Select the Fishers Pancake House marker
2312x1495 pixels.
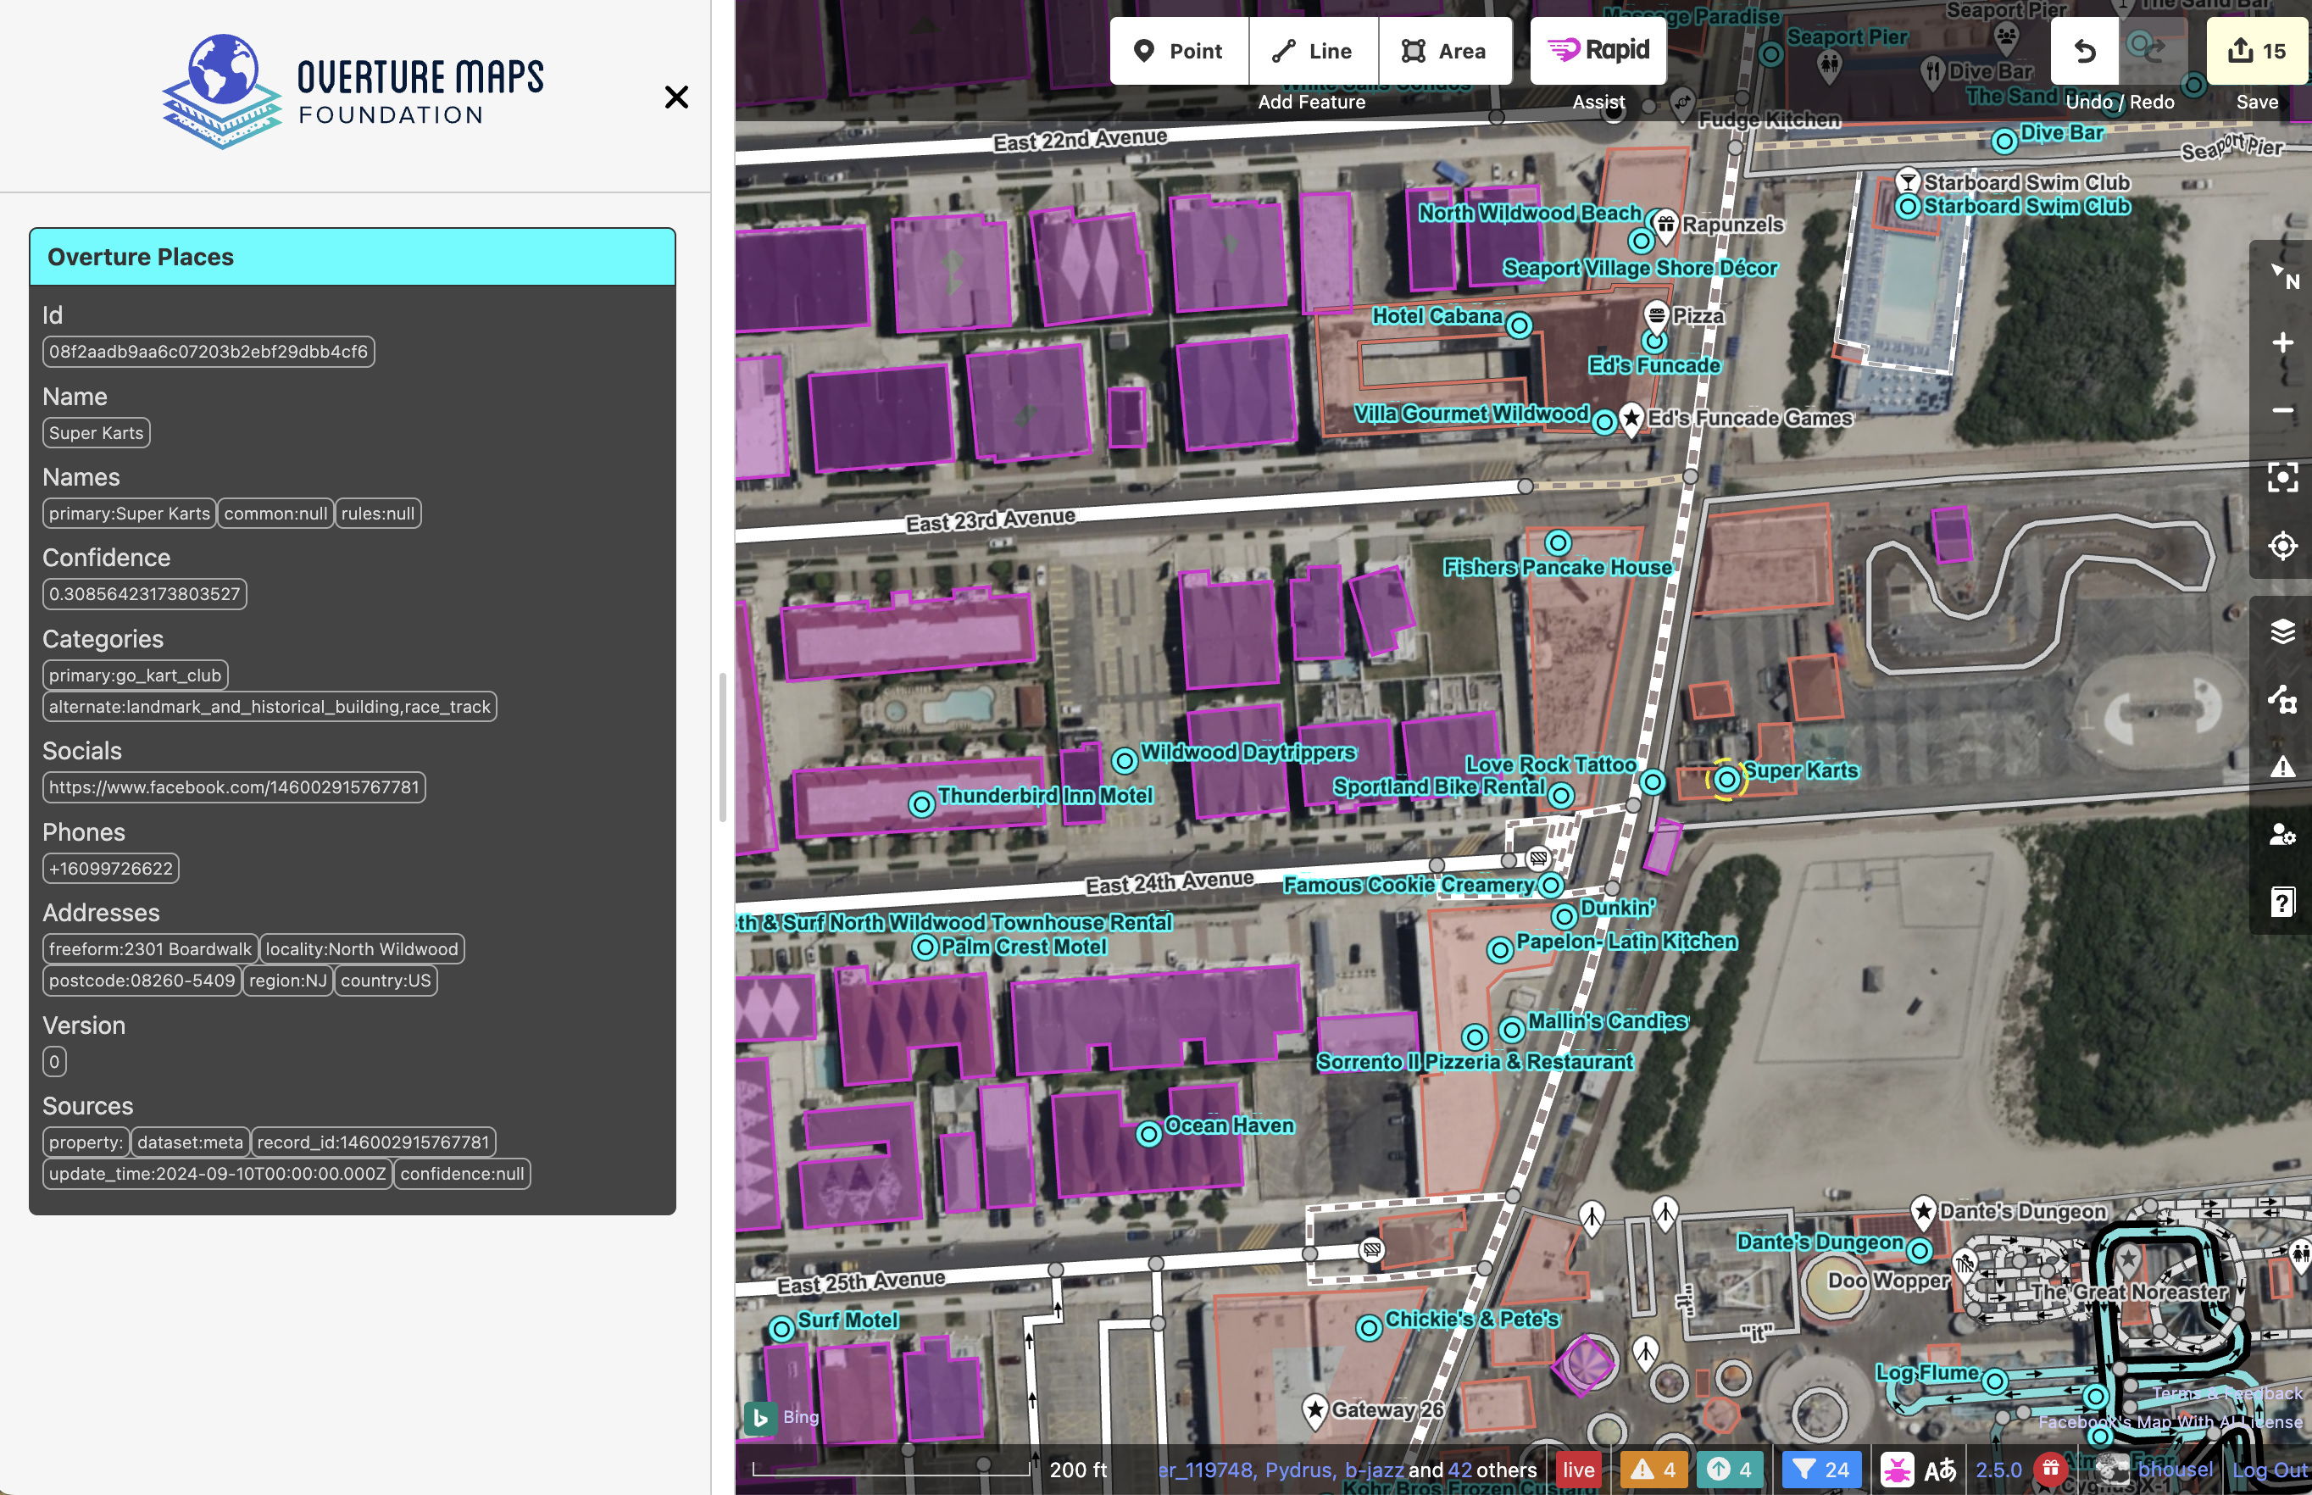[1558, 542]
